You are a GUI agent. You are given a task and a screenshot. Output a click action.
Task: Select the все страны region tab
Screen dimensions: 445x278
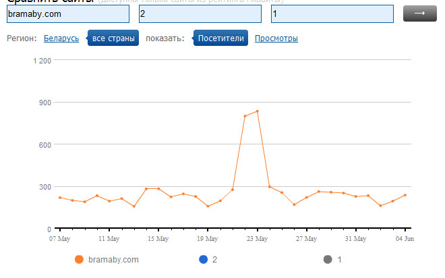[x=113, y=38]
